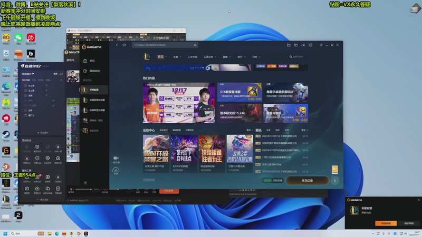Switch to 长期活动 activity tab
Viewport: 422px width, 237px height.
(189, 130)
